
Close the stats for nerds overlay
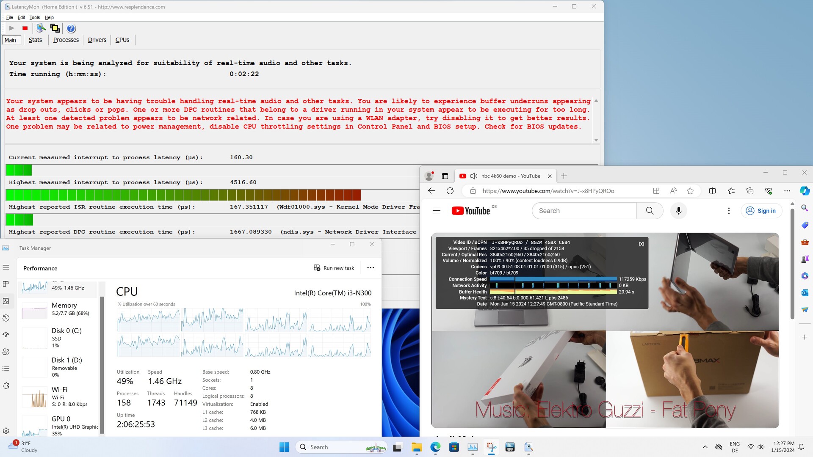(641, 244)
